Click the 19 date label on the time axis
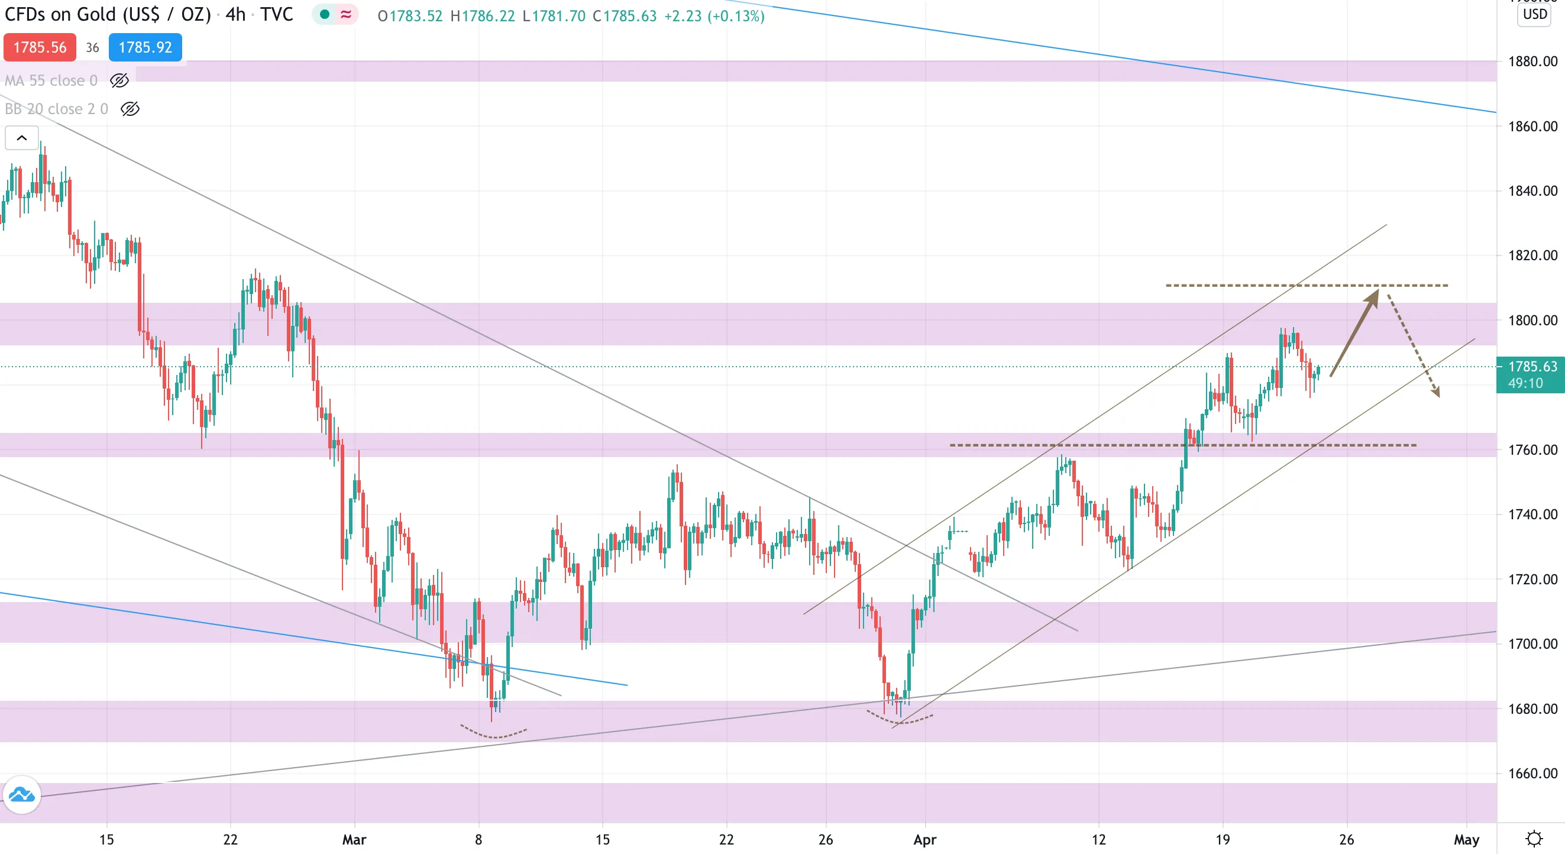The image size is (1565, 854). (1223, 839)
